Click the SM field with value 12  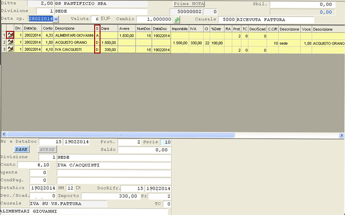[70, 188]
